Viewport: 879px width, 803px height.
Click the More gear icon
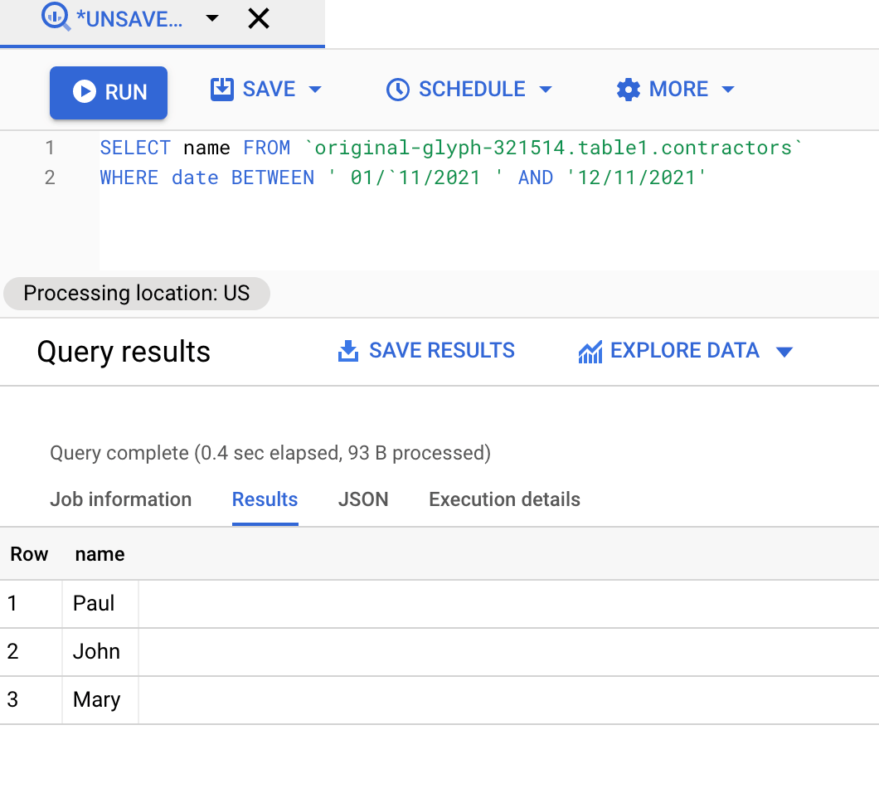[628, 88]
